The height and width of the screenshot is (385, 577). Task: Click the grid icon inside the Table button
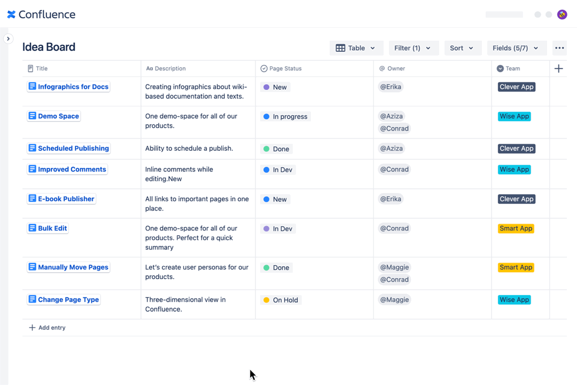[x=341, y=48]
